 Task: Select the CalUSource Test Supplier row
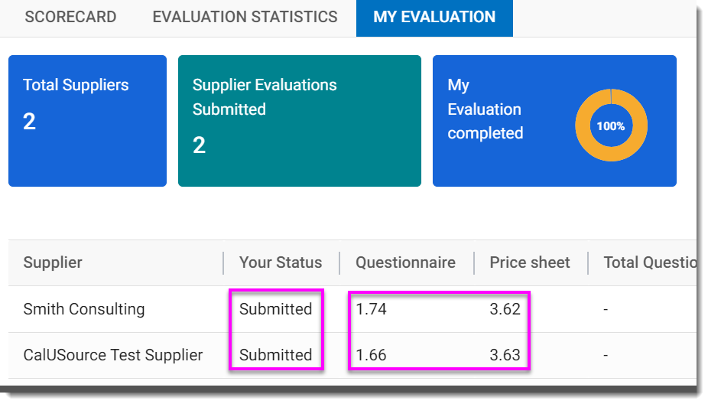[113, 355]
